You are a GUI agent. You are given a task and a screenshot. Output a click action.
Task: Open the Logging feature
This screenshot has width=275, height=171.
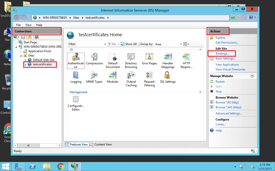(76, 77)
